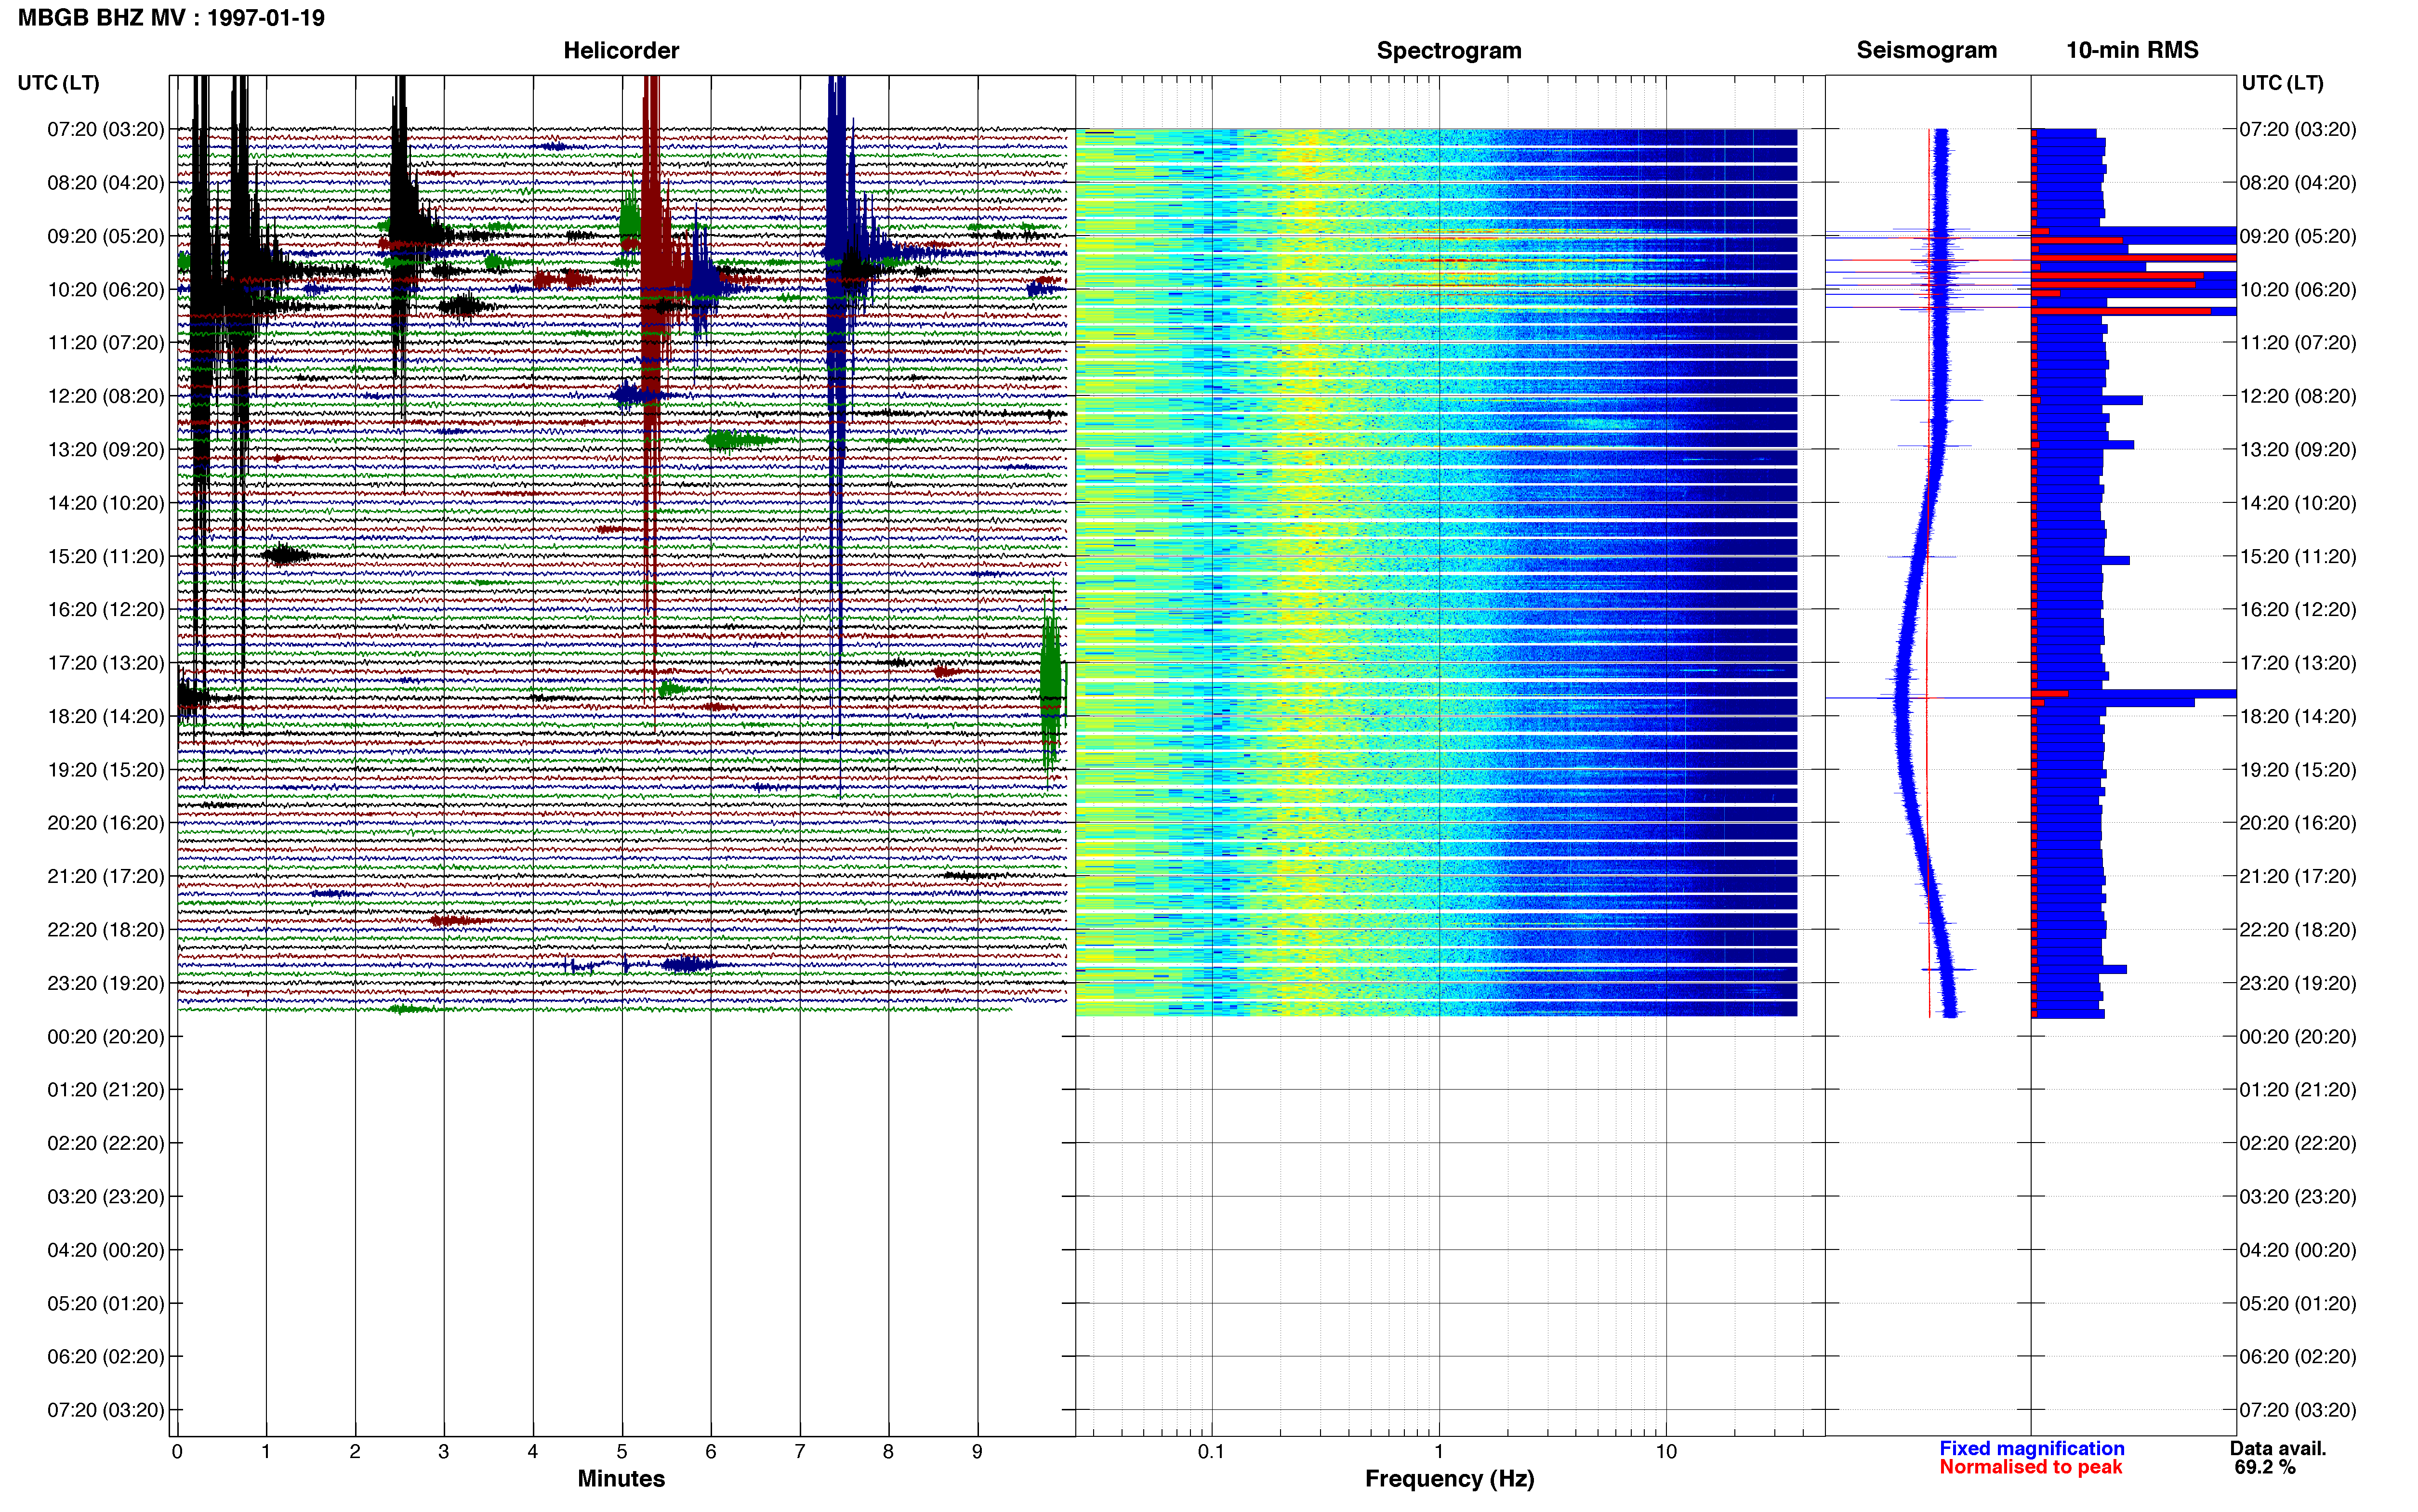Click left time label 19:20 (15:20)

click(x=106, y=770)
